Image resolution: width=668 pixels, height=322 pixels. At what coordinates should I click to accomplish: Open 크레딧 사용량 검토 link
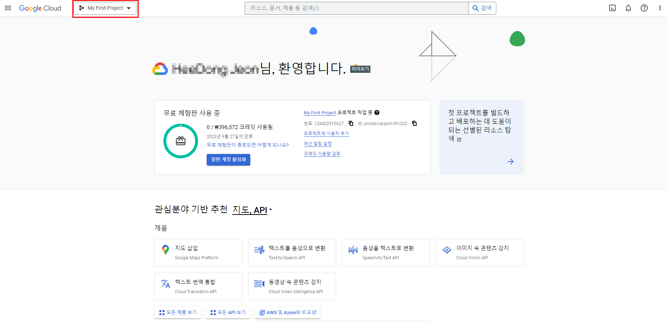click(322, 154)
